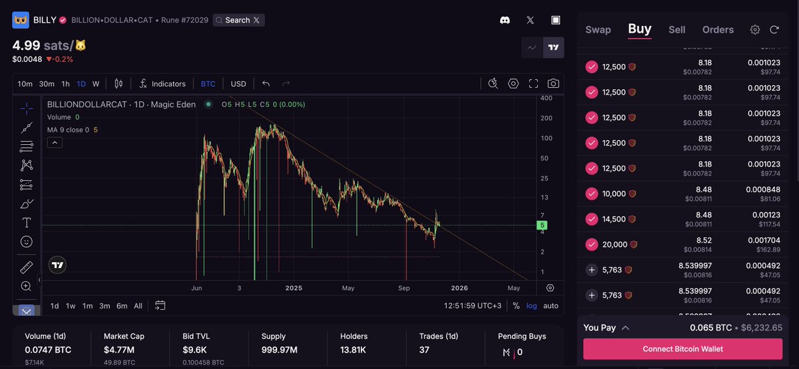799x369 pixels.
Task: Select the crosshair cursor tool
Action: click(x=27, y=107)
